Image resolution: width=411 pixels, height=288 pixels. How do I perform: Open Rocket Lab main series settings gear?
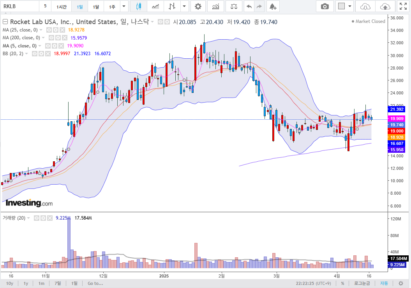[x=167, y=22]
